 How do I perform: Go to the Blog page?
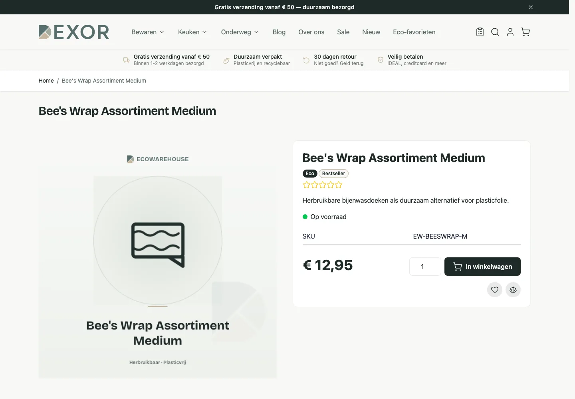coord(279,32)
